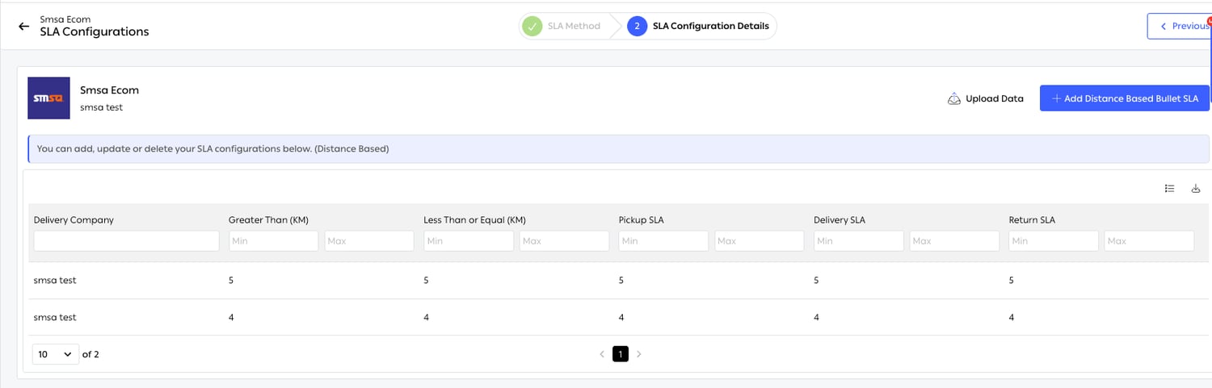Focus Less Than or Equal Min filter
This screenshot has width=1212, height=388.
tap(469, 240)
